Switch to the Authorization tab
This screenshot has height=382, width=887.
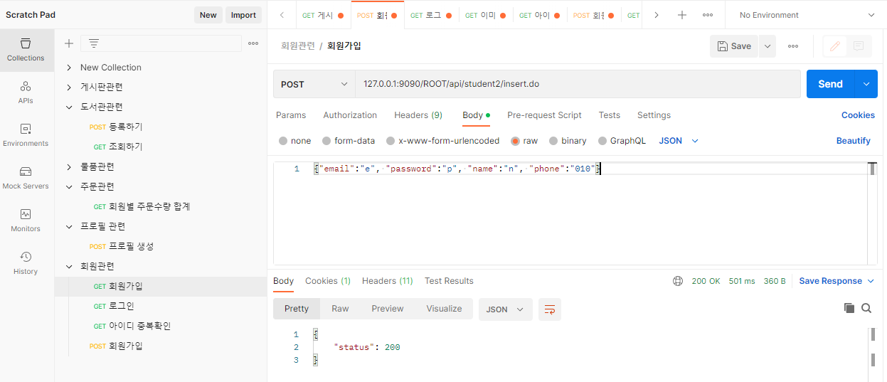[350, 115]
